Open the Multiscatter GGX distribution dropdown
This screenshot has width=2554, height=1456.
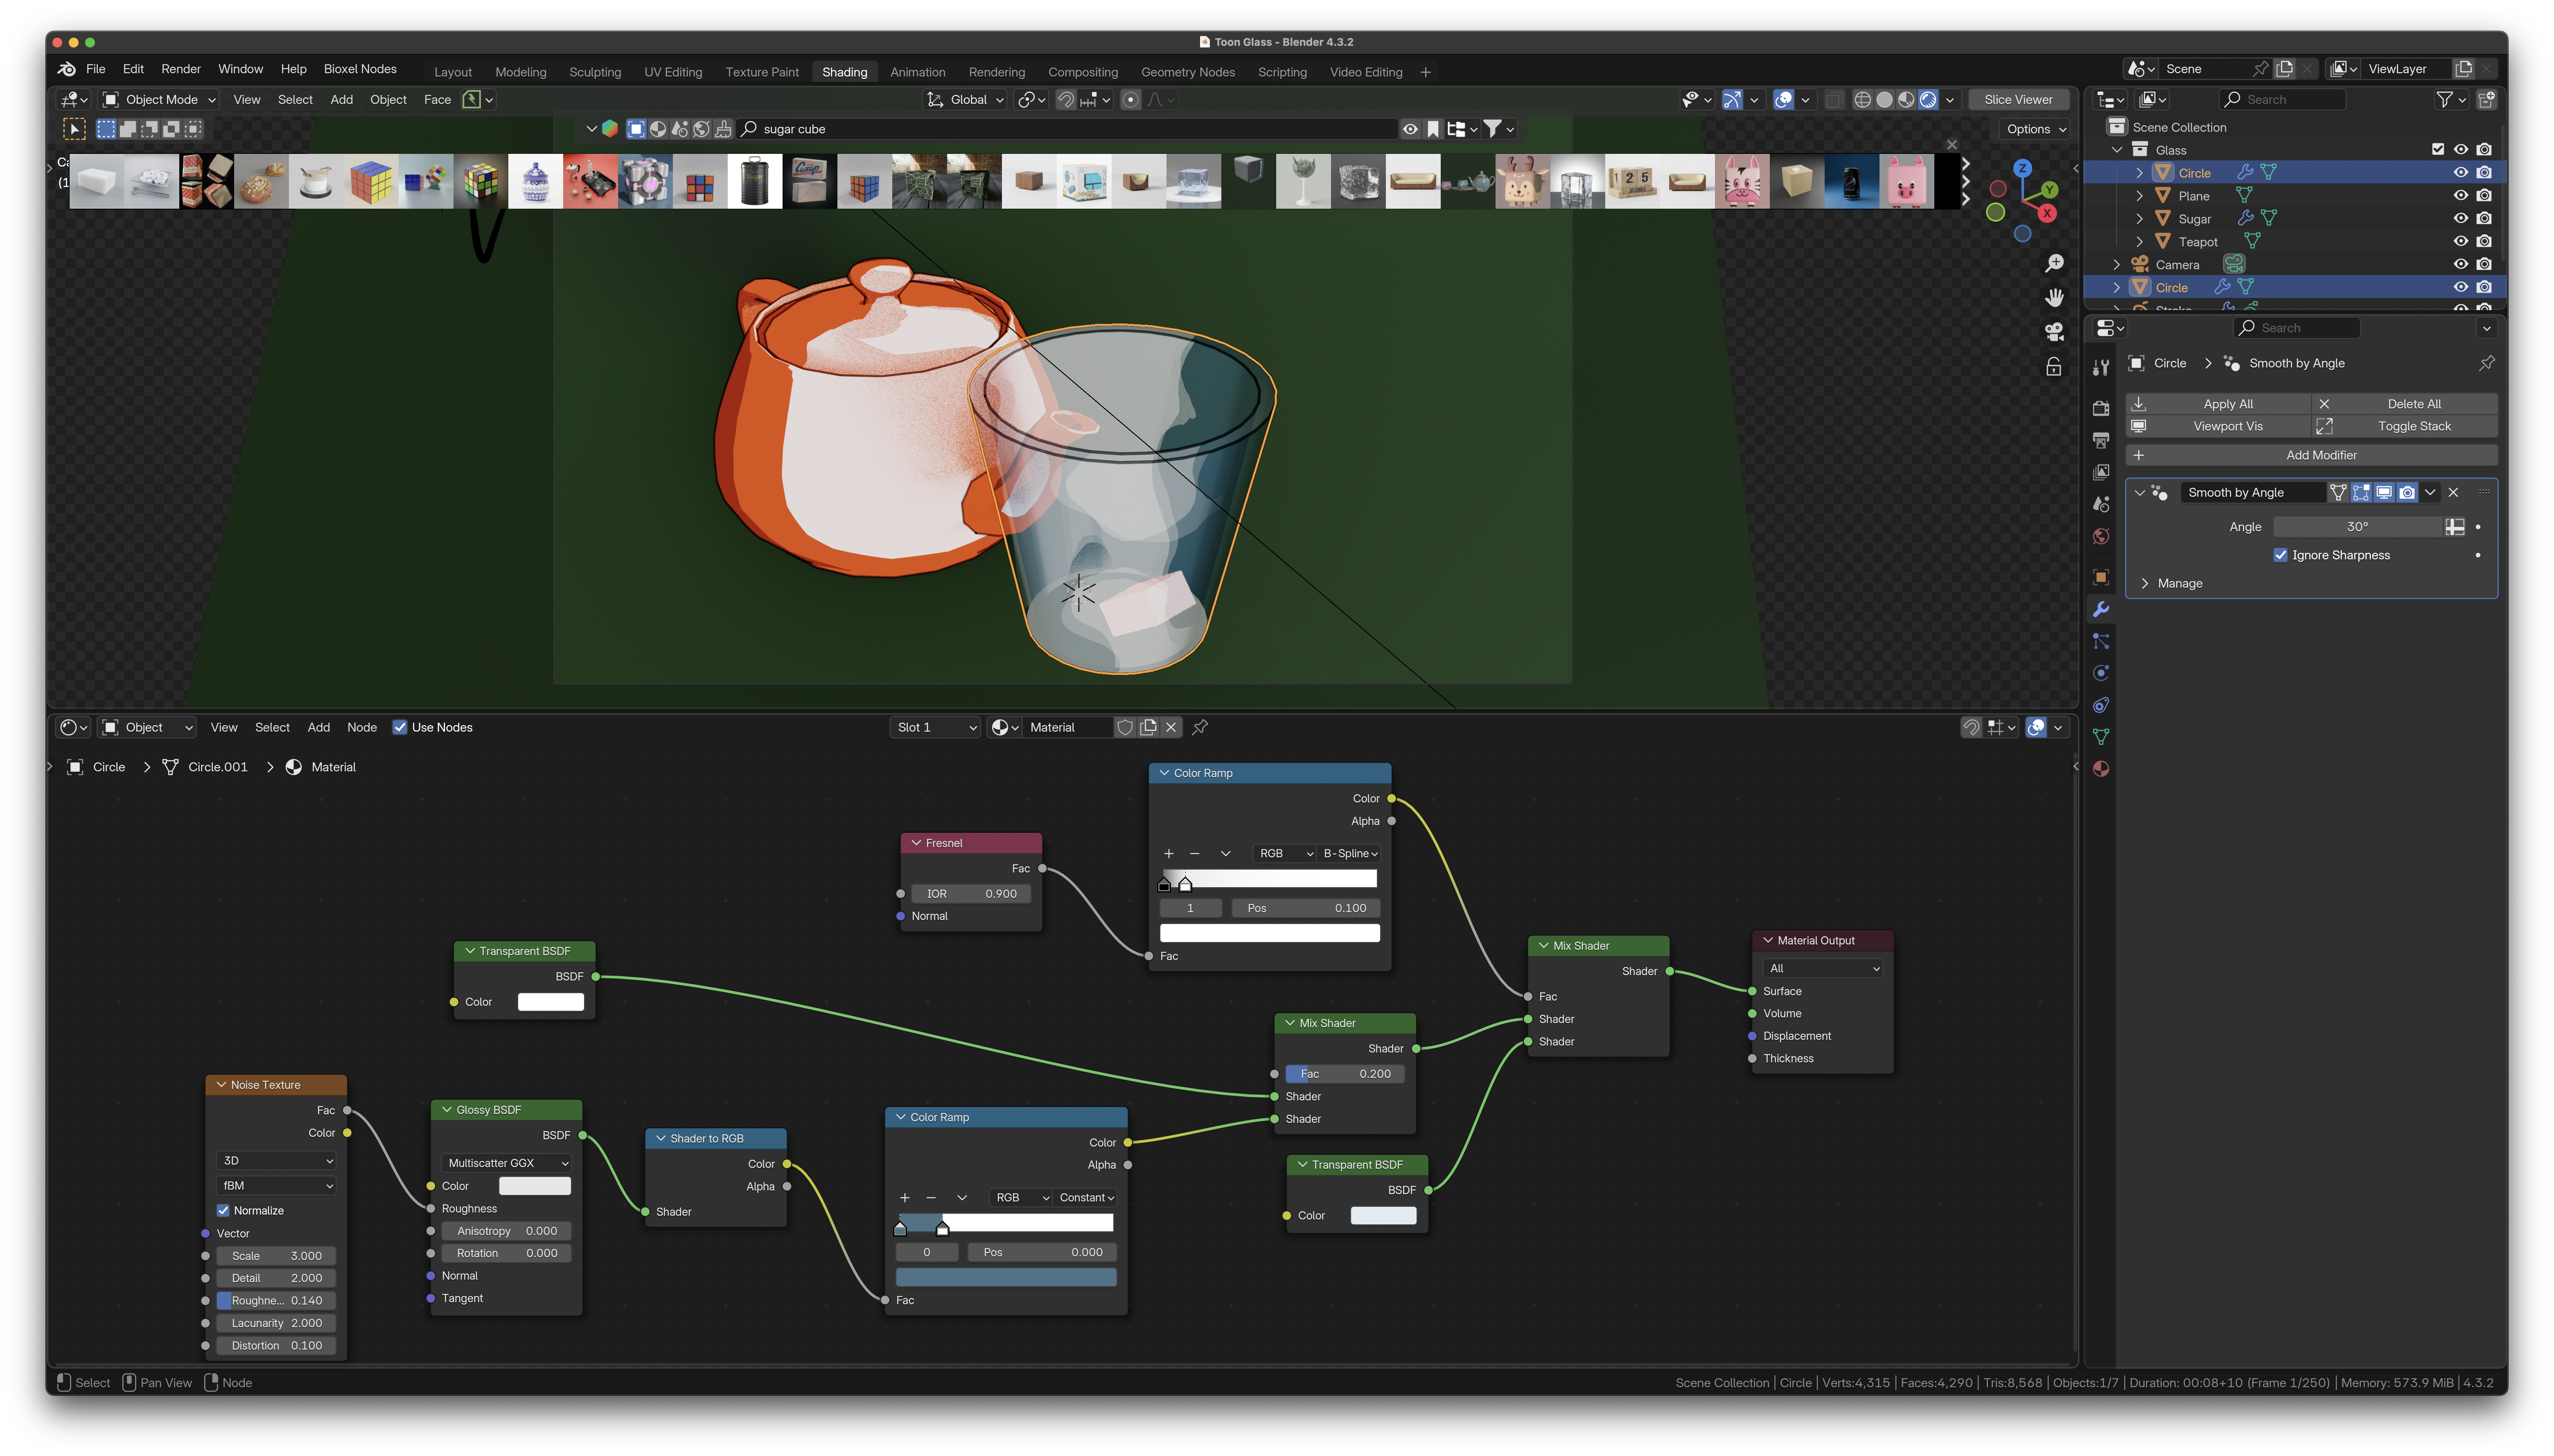click(507, 1163)
